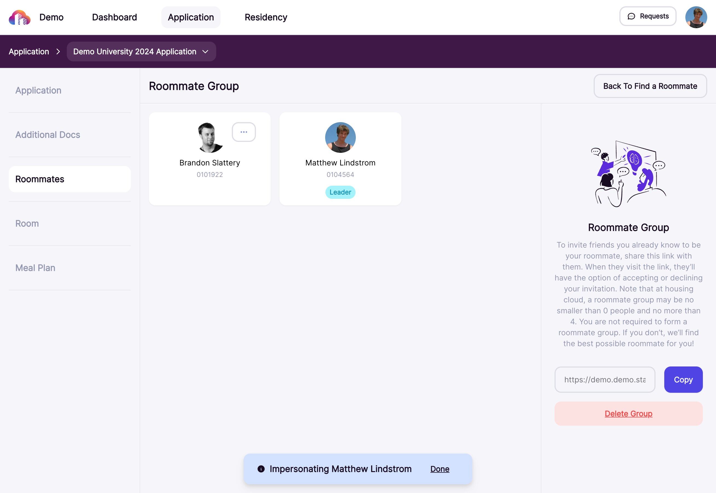Click the housing cloud logo icon
Image resolution: width=716 pixels, height=493 pixels.
[x=19, y=17]
